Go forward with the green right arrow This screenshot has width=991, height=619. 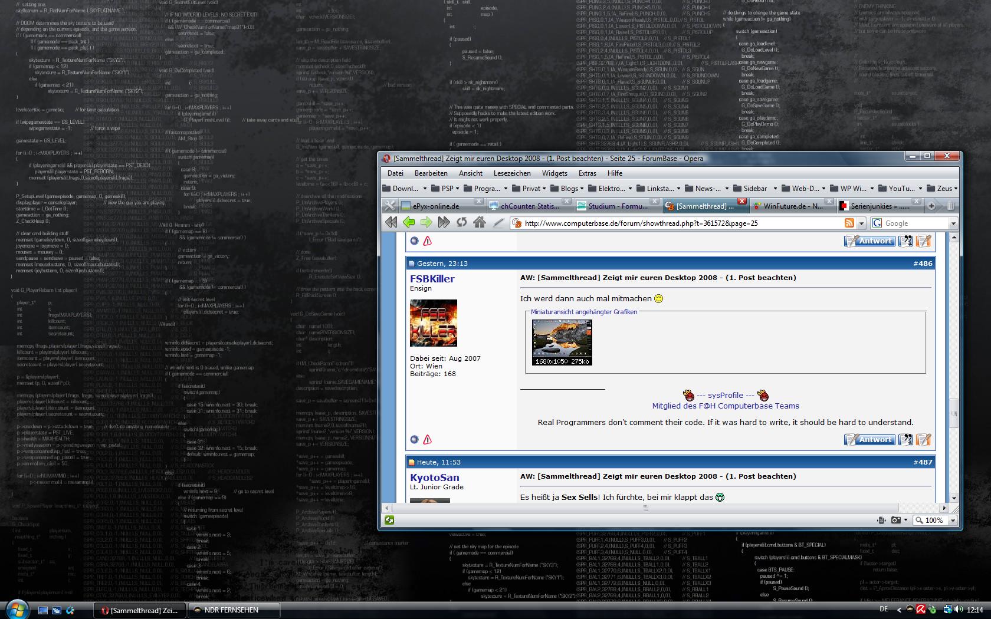[x=426, y=222]
